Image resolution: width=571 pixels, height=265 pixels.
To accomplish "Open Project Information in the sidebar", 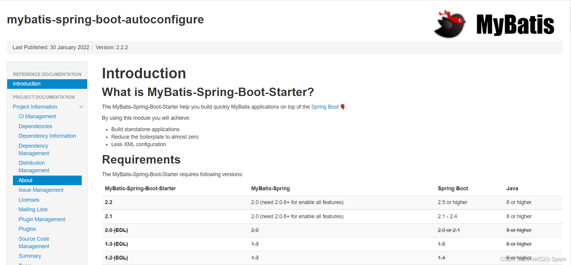I will [x=35, y=107].
